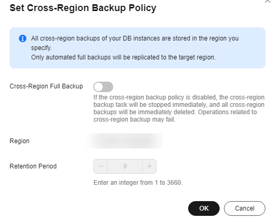Increase retention period with plus icon
This screenshot has width=275, height=219.
click(x=149, y=166)
